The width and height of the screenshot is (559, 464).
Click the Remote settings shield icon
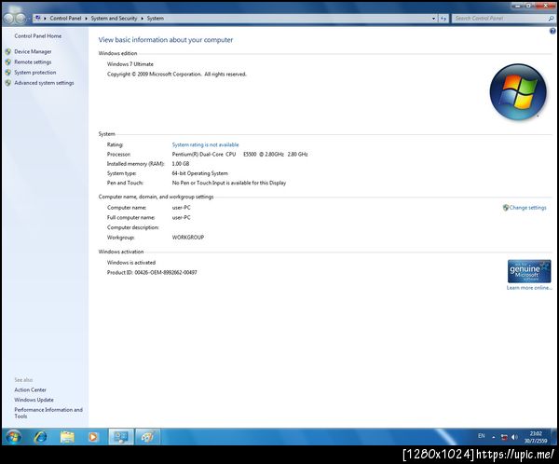pyautogui.click(x=8, y=62)
